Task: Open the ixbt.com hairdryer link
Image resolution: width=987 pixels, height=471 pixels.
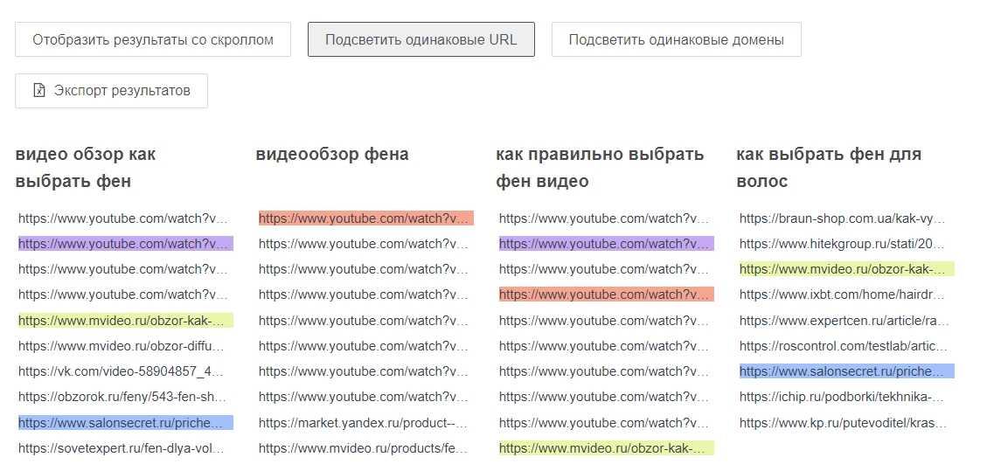Action: click(x=842, y=294)
